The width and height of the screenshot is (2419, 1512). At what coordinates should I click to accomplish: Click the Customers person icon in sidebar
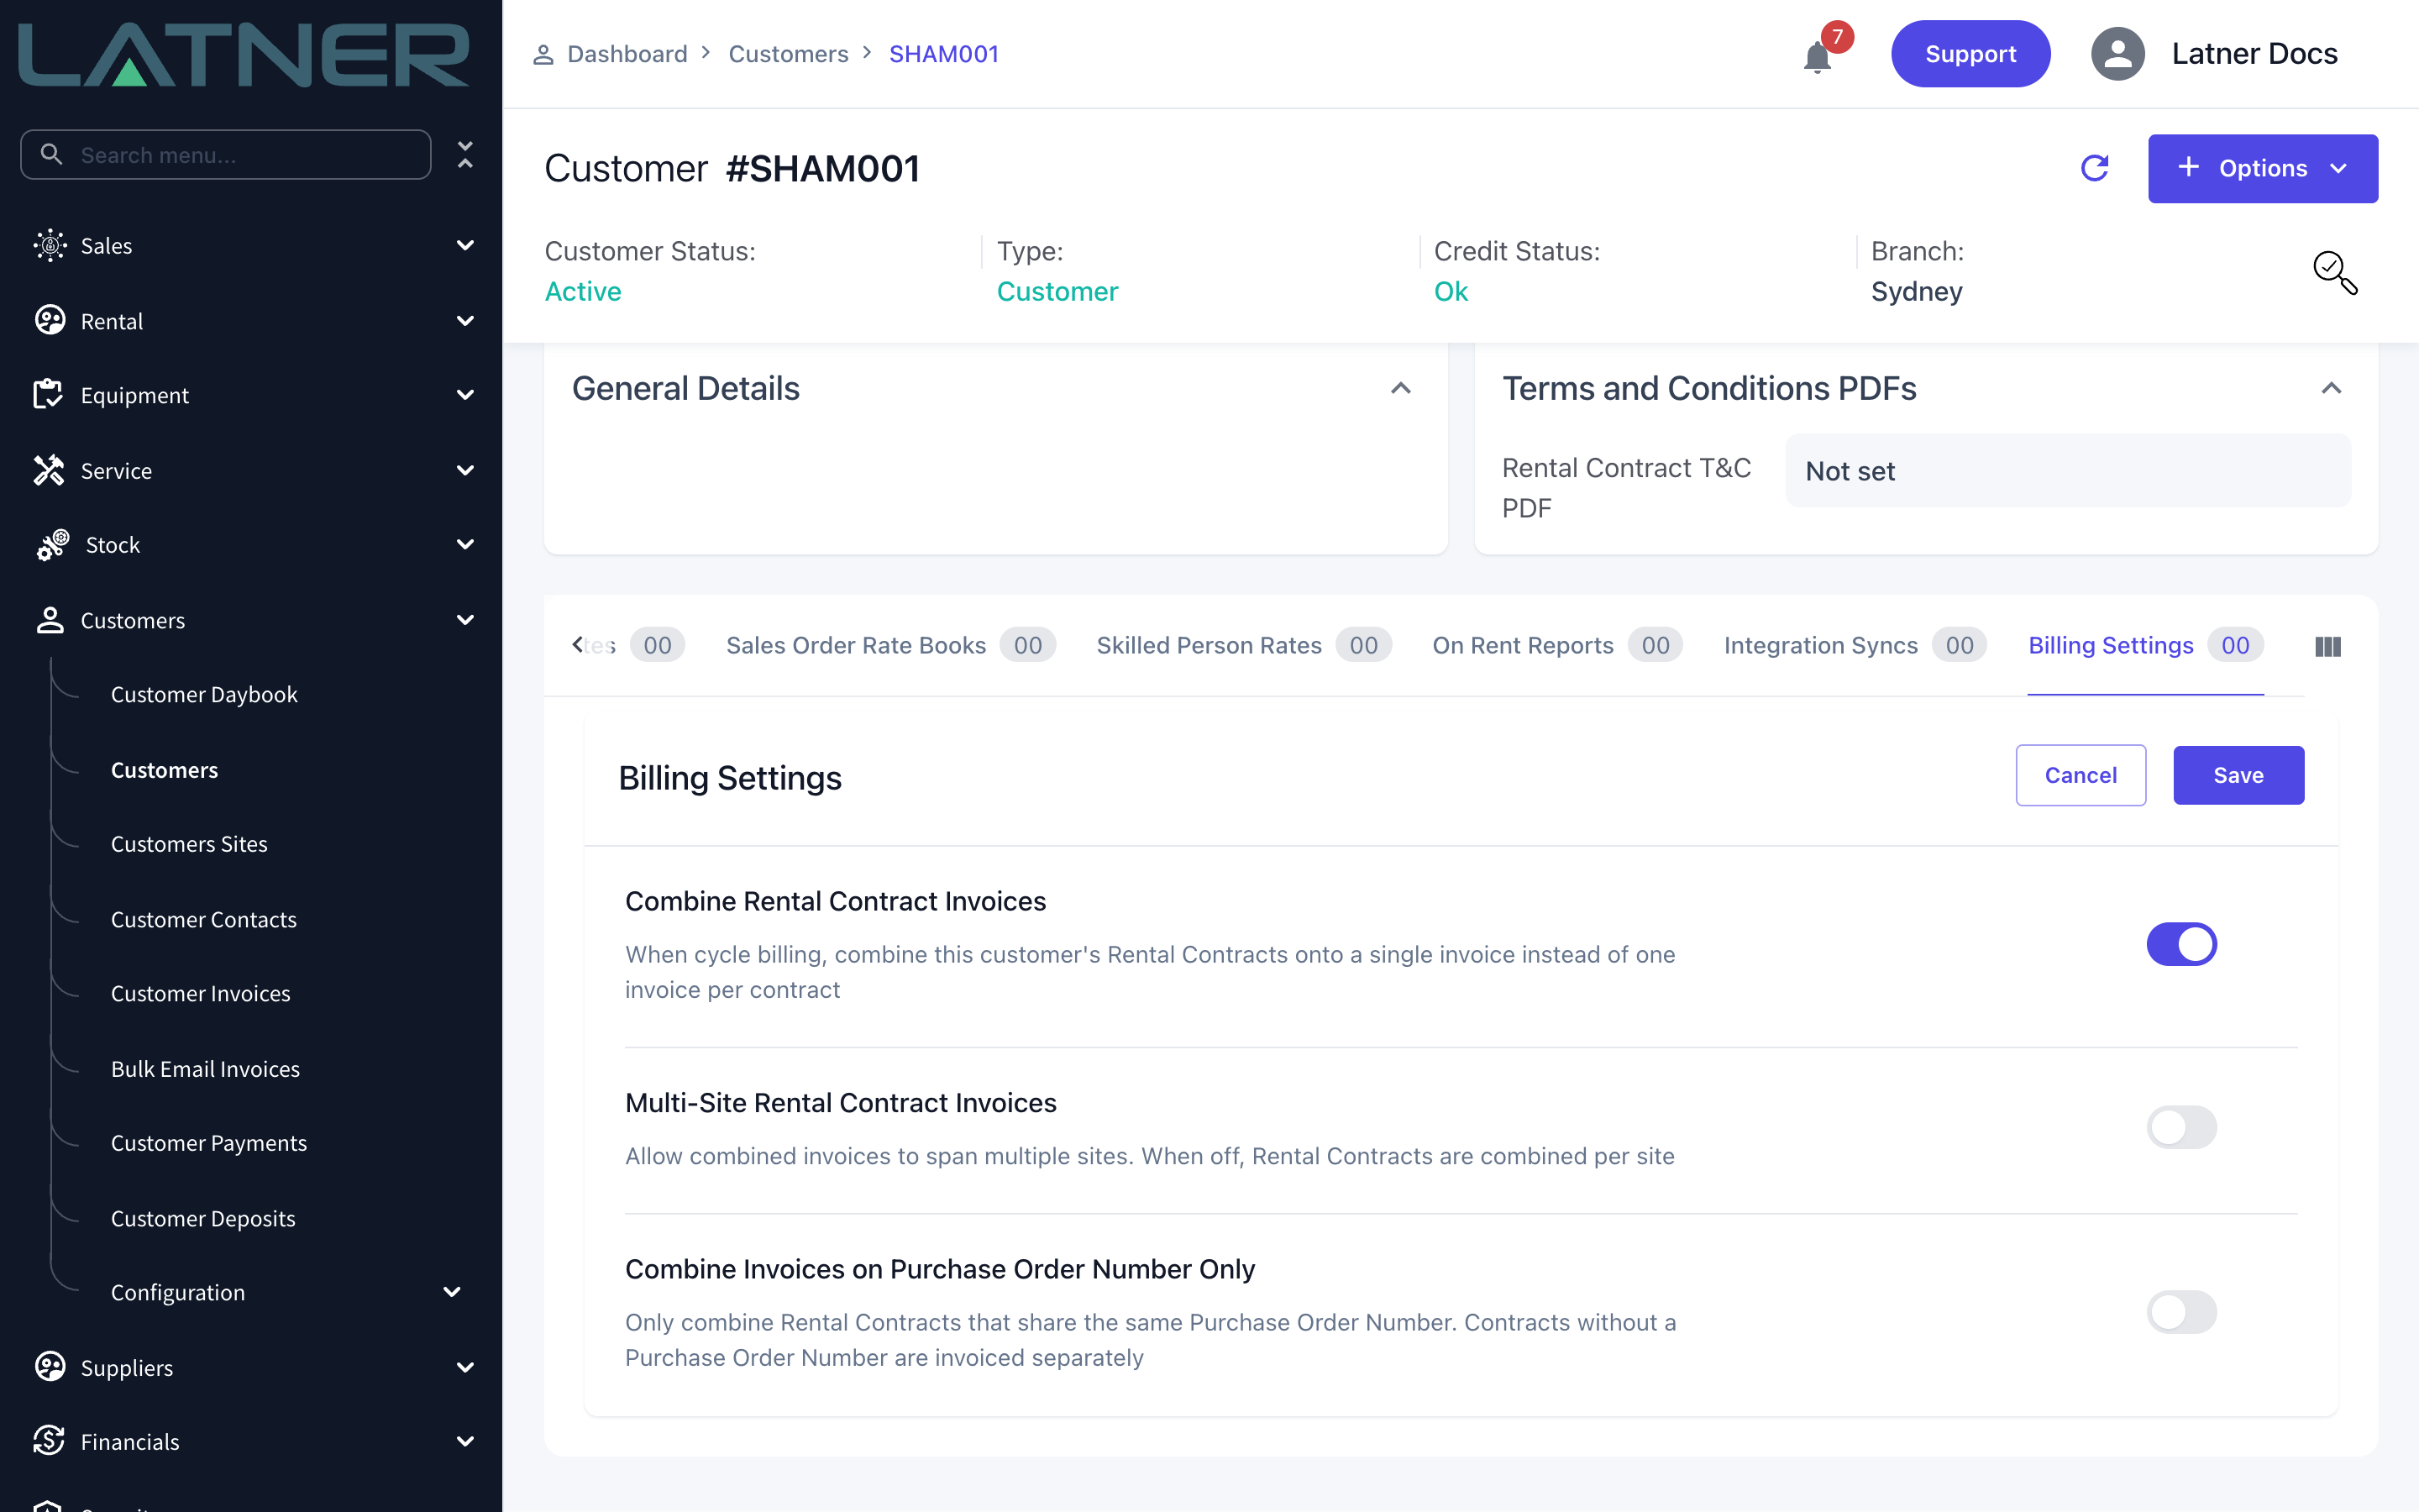pos(50,620)
